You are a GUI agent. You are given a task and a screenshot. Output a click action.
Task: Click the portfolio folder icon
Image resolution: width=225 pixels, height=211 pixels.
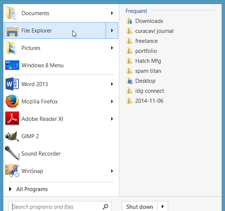[x=129, y=51]
